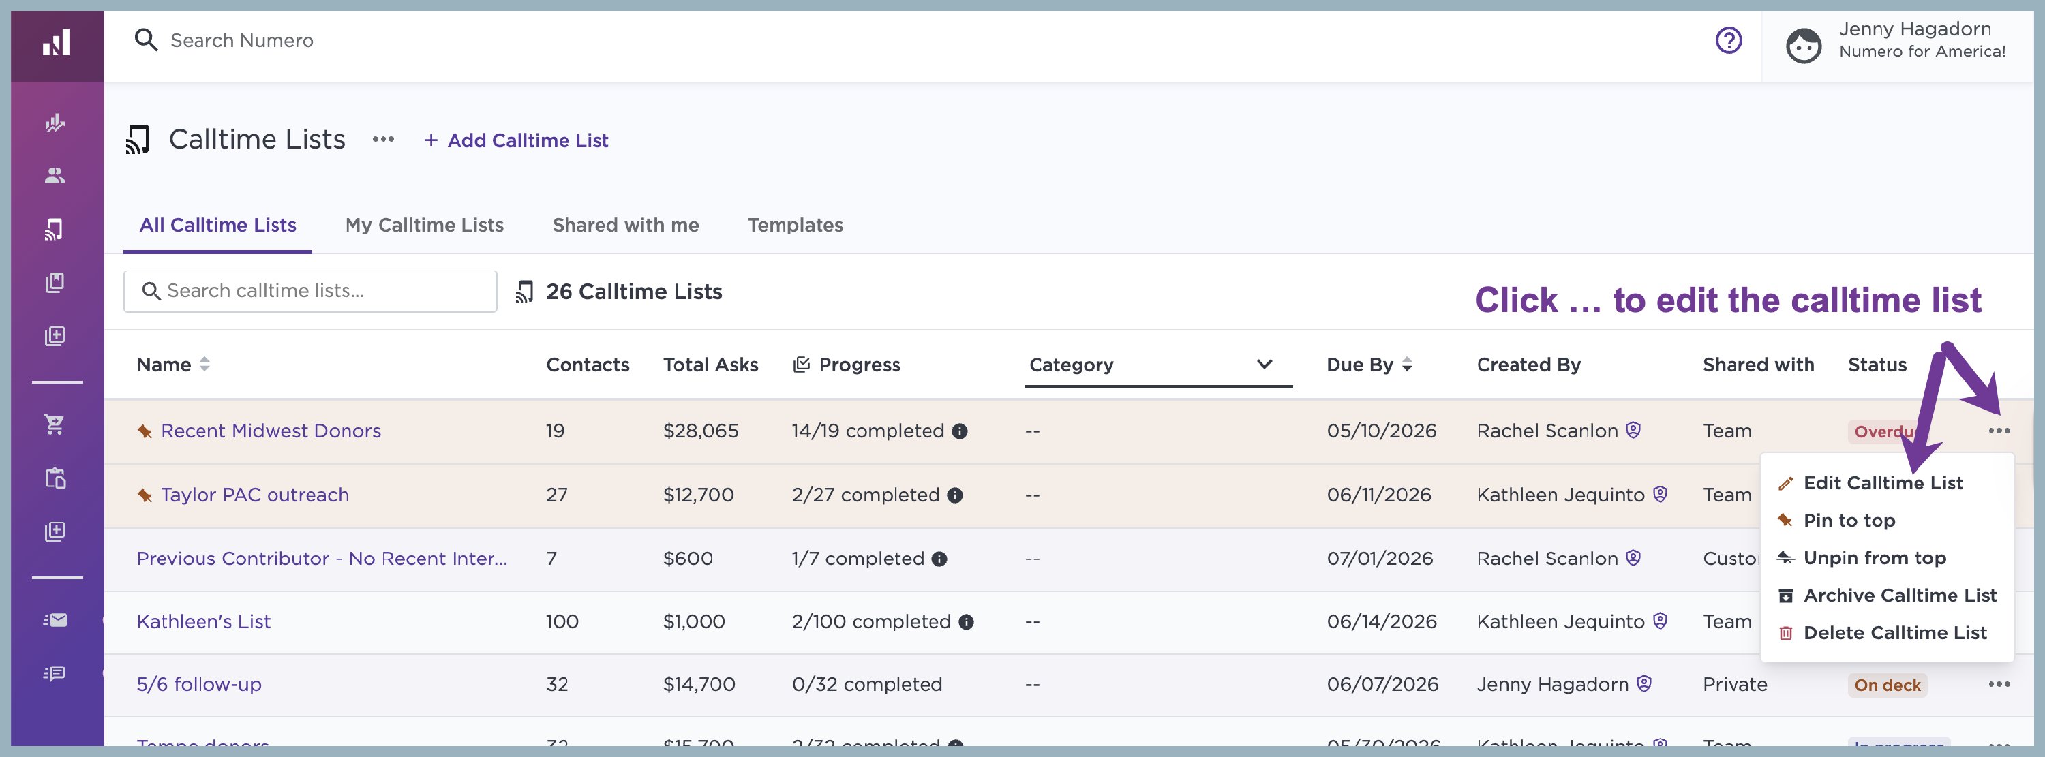The height and width of the screenshot is (757, 2045).
Task: Open the info icon beside 14/19 completed
Action: [960, 431]
